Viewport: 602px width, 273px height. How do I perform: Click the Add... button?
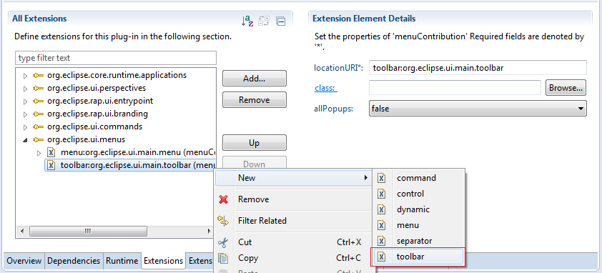[x=254, y=79]
